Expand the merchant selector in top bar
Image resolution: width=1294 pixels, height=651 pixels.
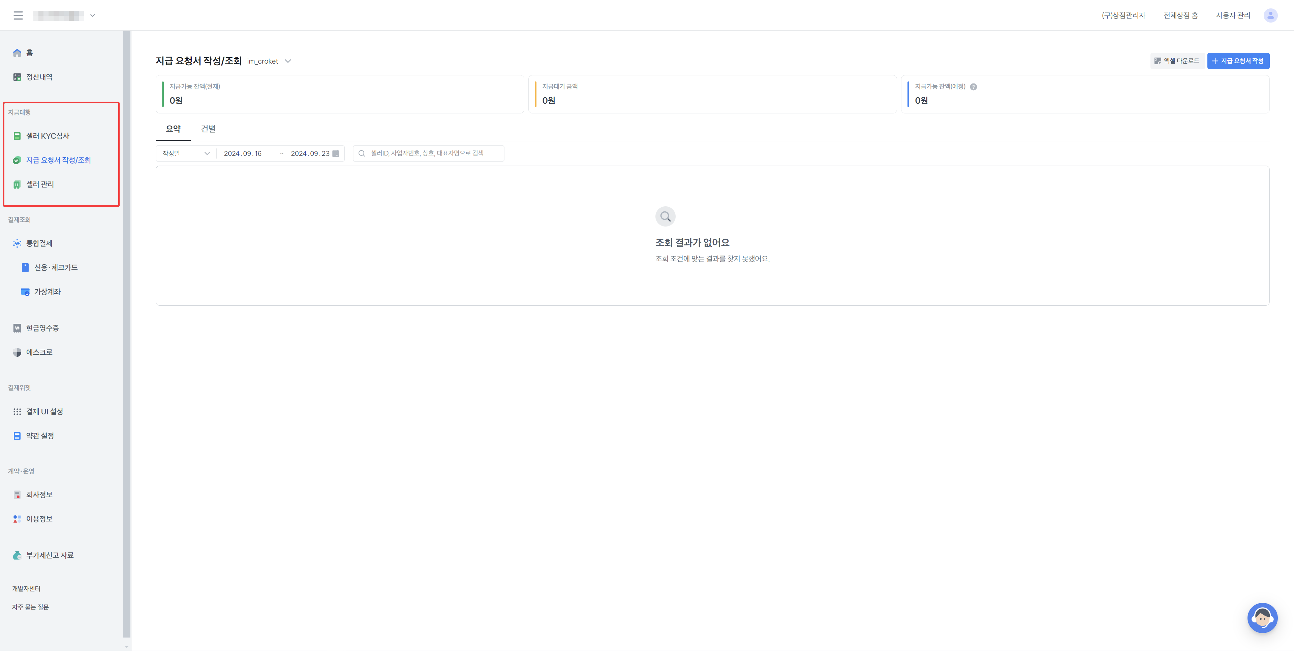coord(92,15)
